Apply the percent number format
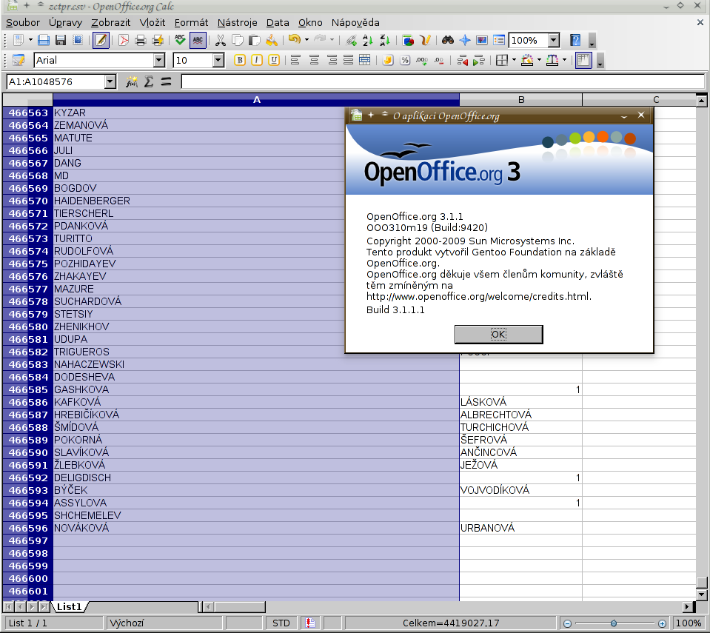Screen dimensions: 710x633 click(x=405, y=60)
